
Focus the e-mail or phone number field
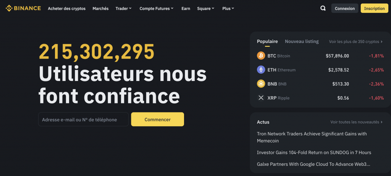coord(83,119)
